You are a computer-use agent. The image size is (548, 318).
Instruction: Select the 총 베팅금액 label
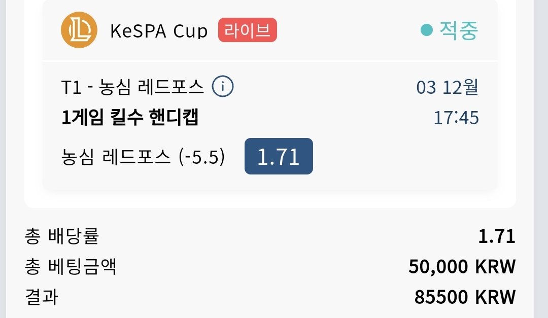pyautogui.click(x=71, y=267)
